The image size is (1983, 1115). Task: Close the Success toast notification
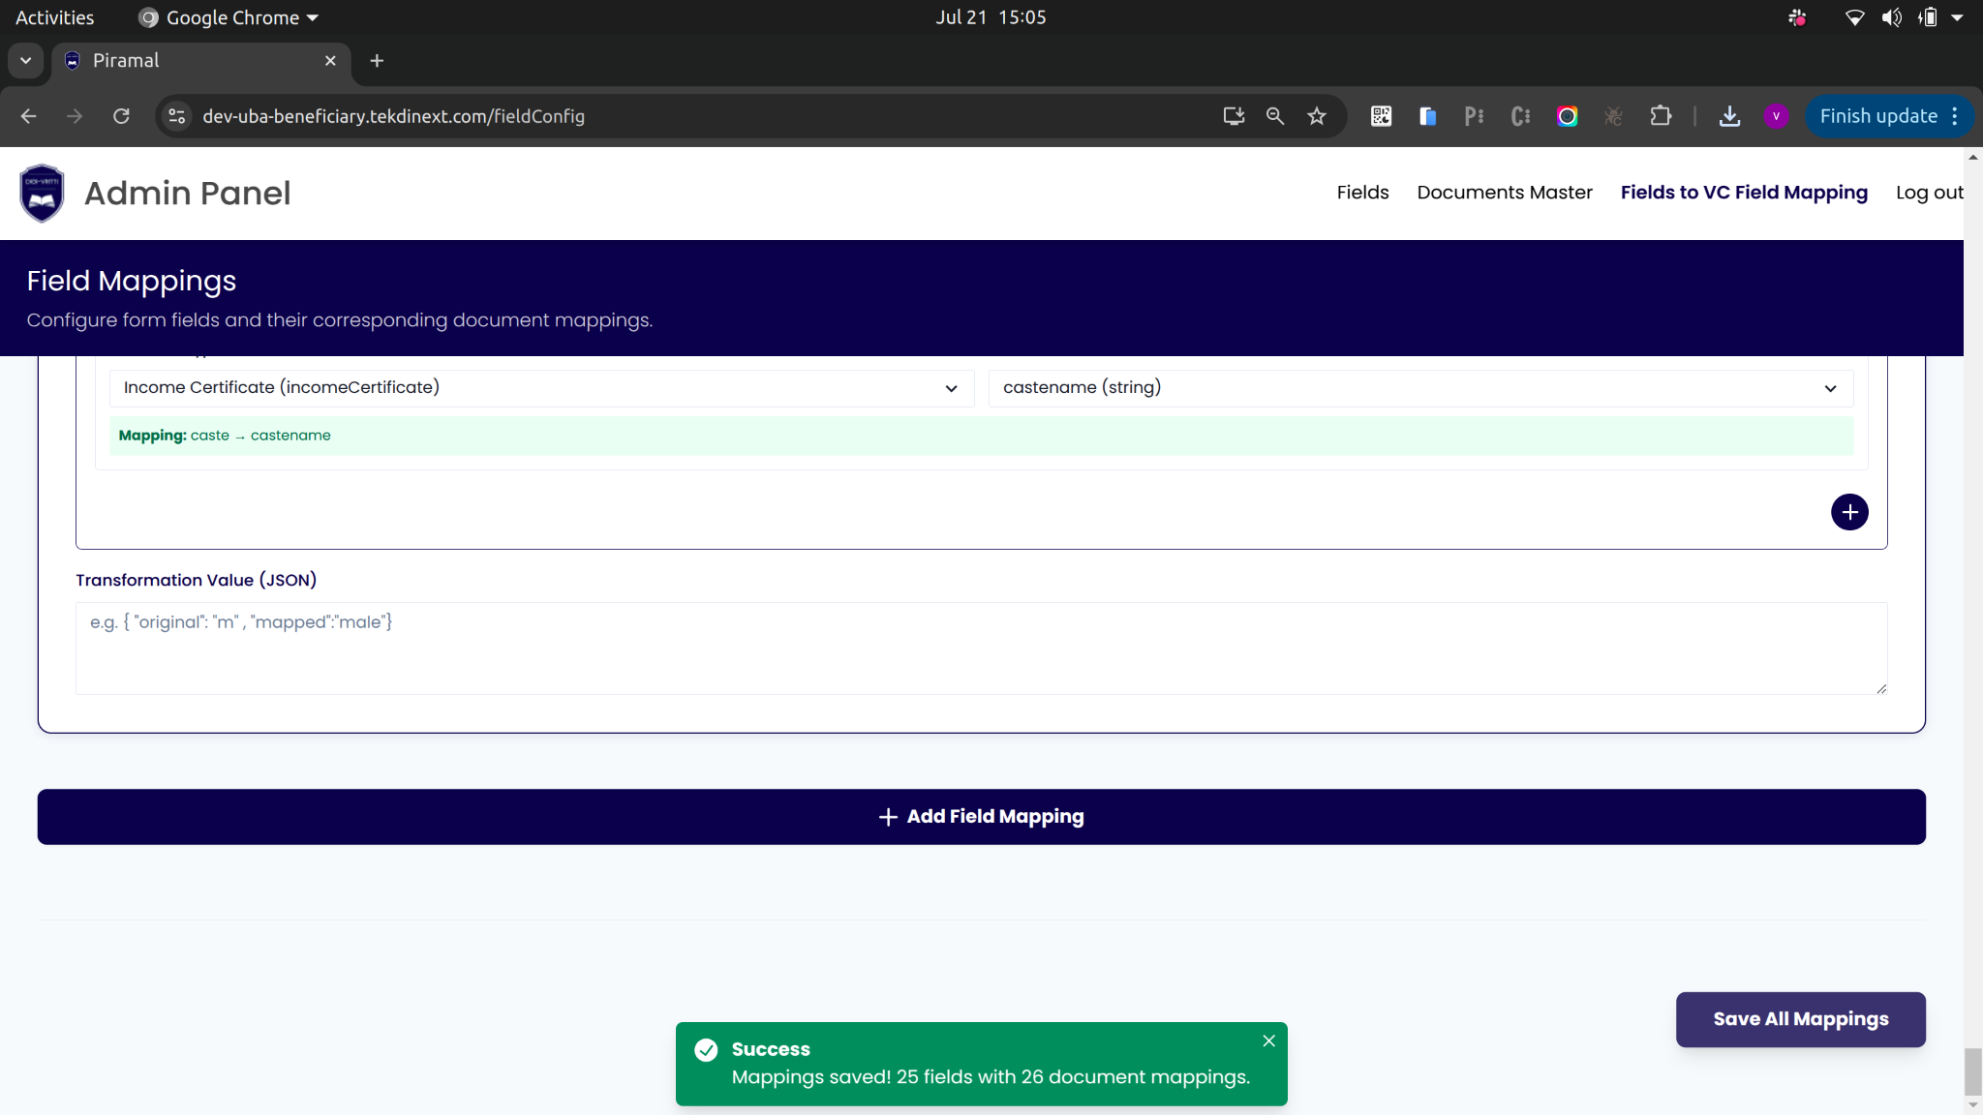(x=1268, y=1040)
